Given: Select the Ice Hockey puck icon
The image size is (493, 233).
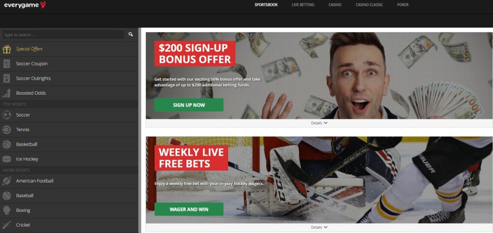Looking at the screenshot, I should click(x=7, y=159).
